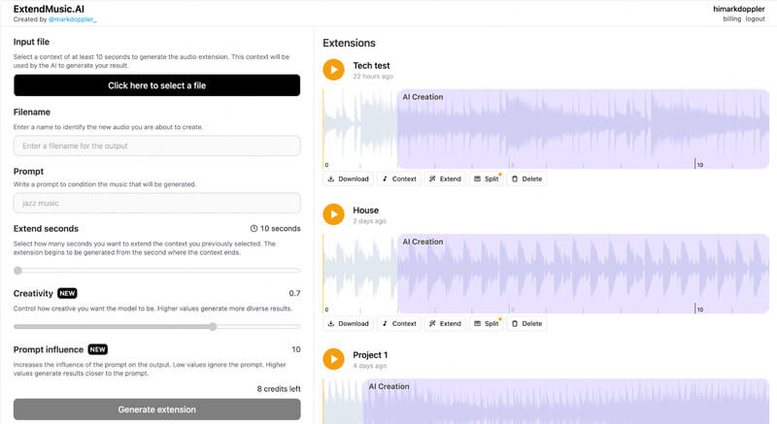Screen dimensions: 777x424
Task: Click the House track title
Action: (x=366, y=211)
